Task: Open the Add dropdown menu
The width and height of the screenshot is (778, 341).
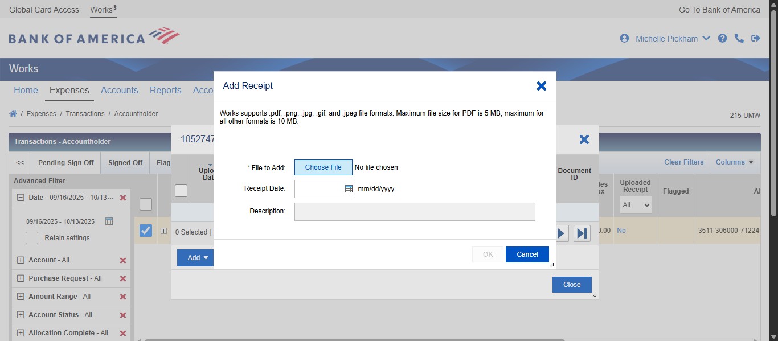Action: point(195,257)
